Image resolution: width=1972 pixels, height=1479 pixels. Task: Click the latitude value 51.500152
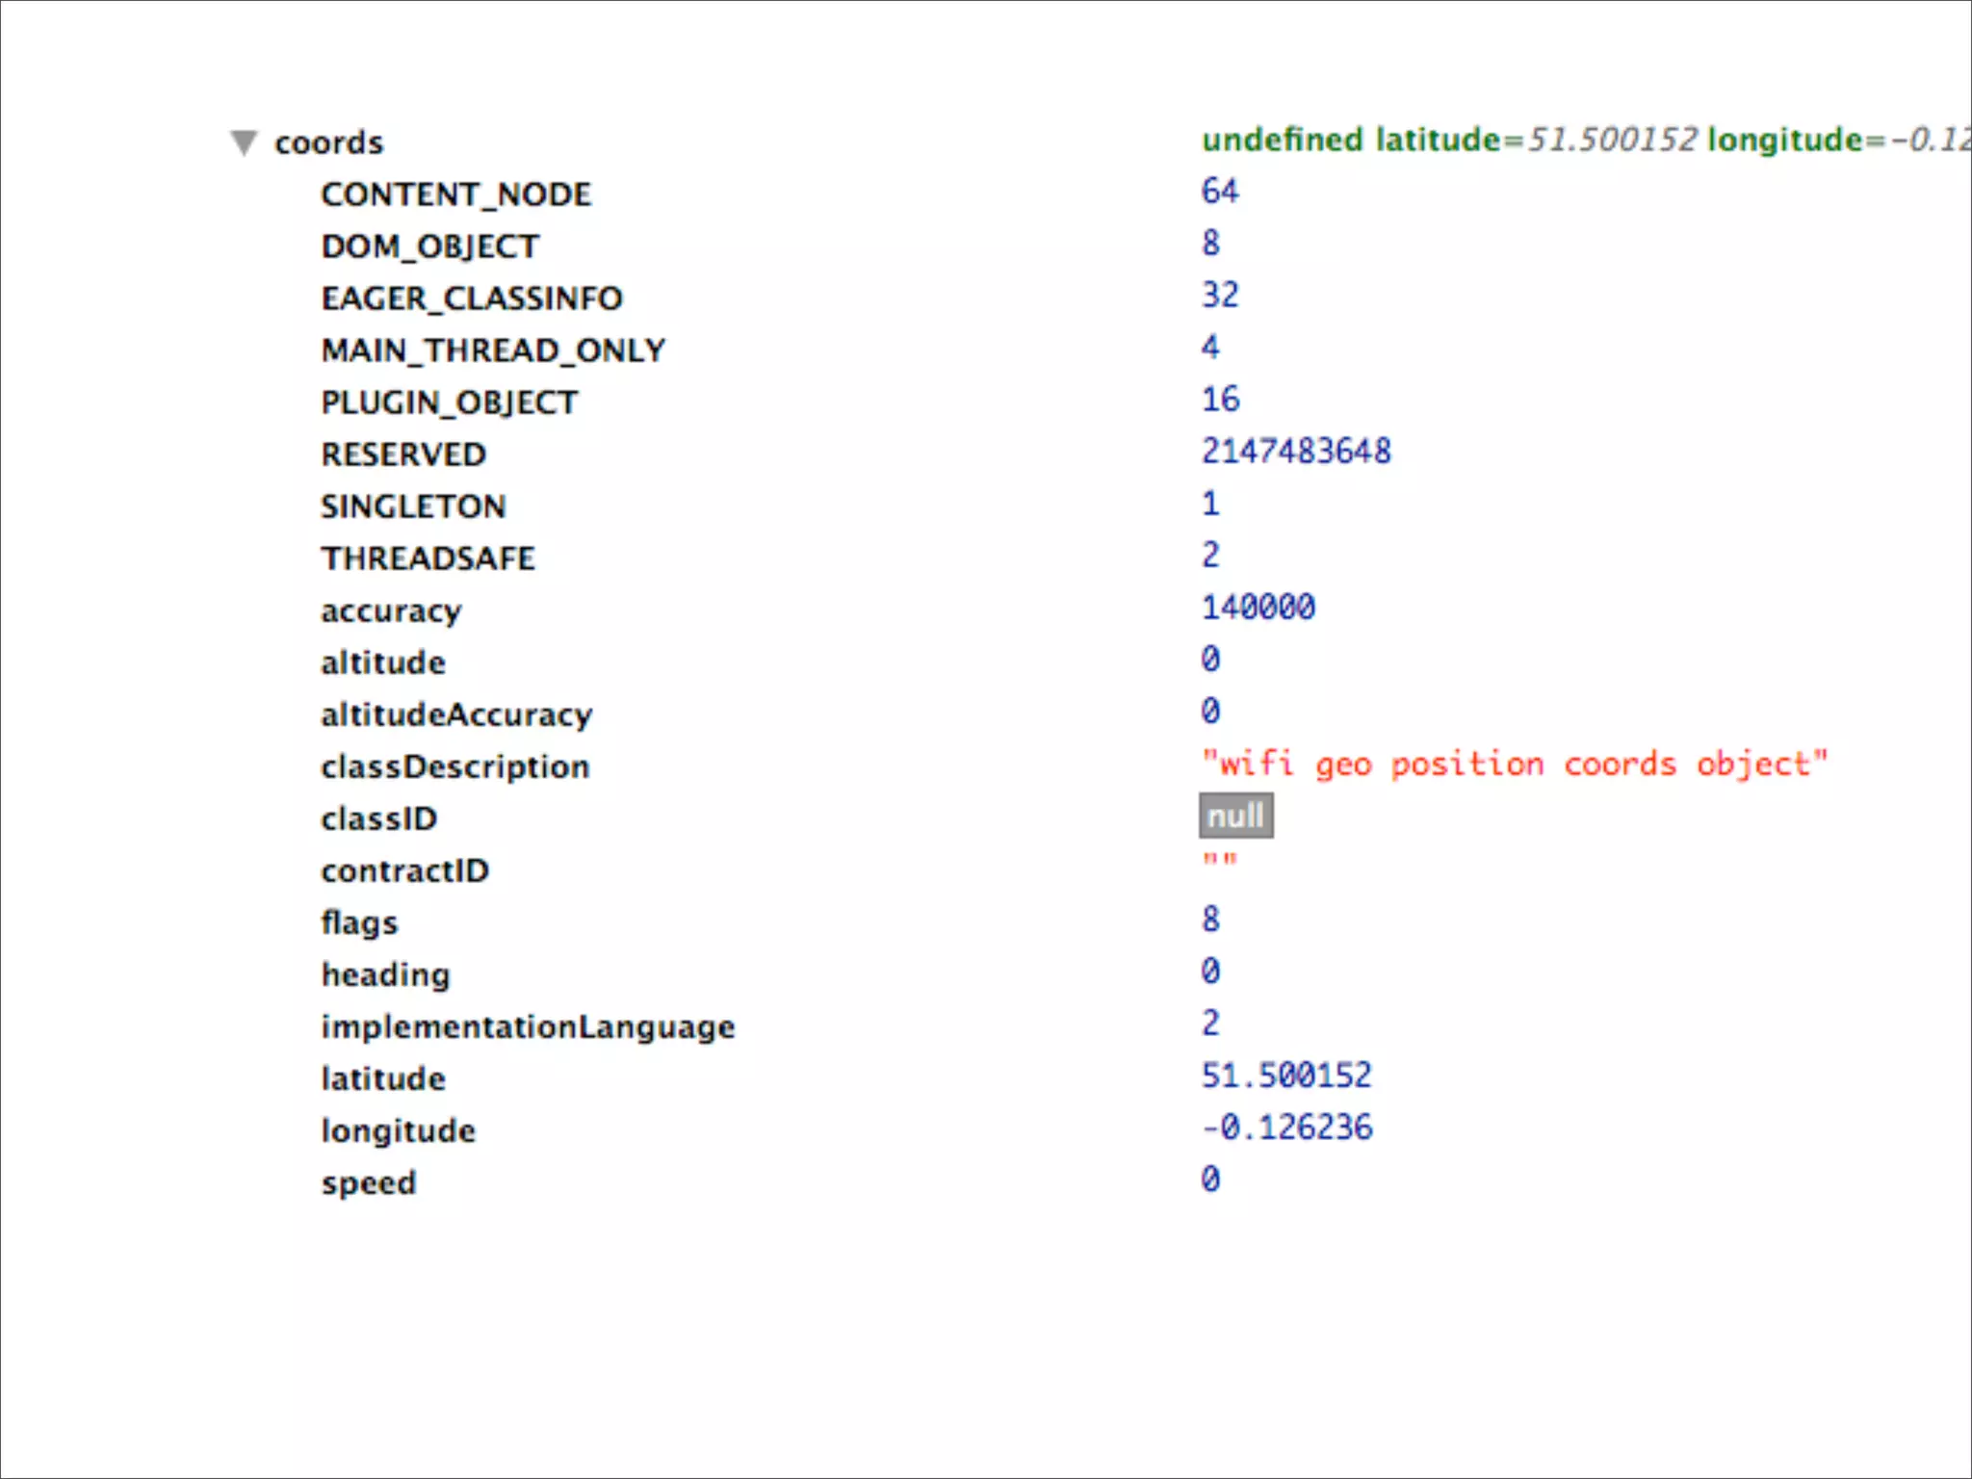tap(1285, 1075)
